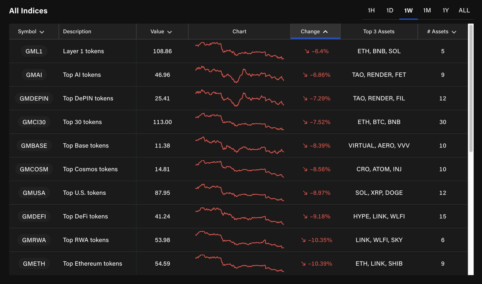482x284 pixels.
Task: Switch to the 1H timeframe tab
Action: [x=371, y=11]
